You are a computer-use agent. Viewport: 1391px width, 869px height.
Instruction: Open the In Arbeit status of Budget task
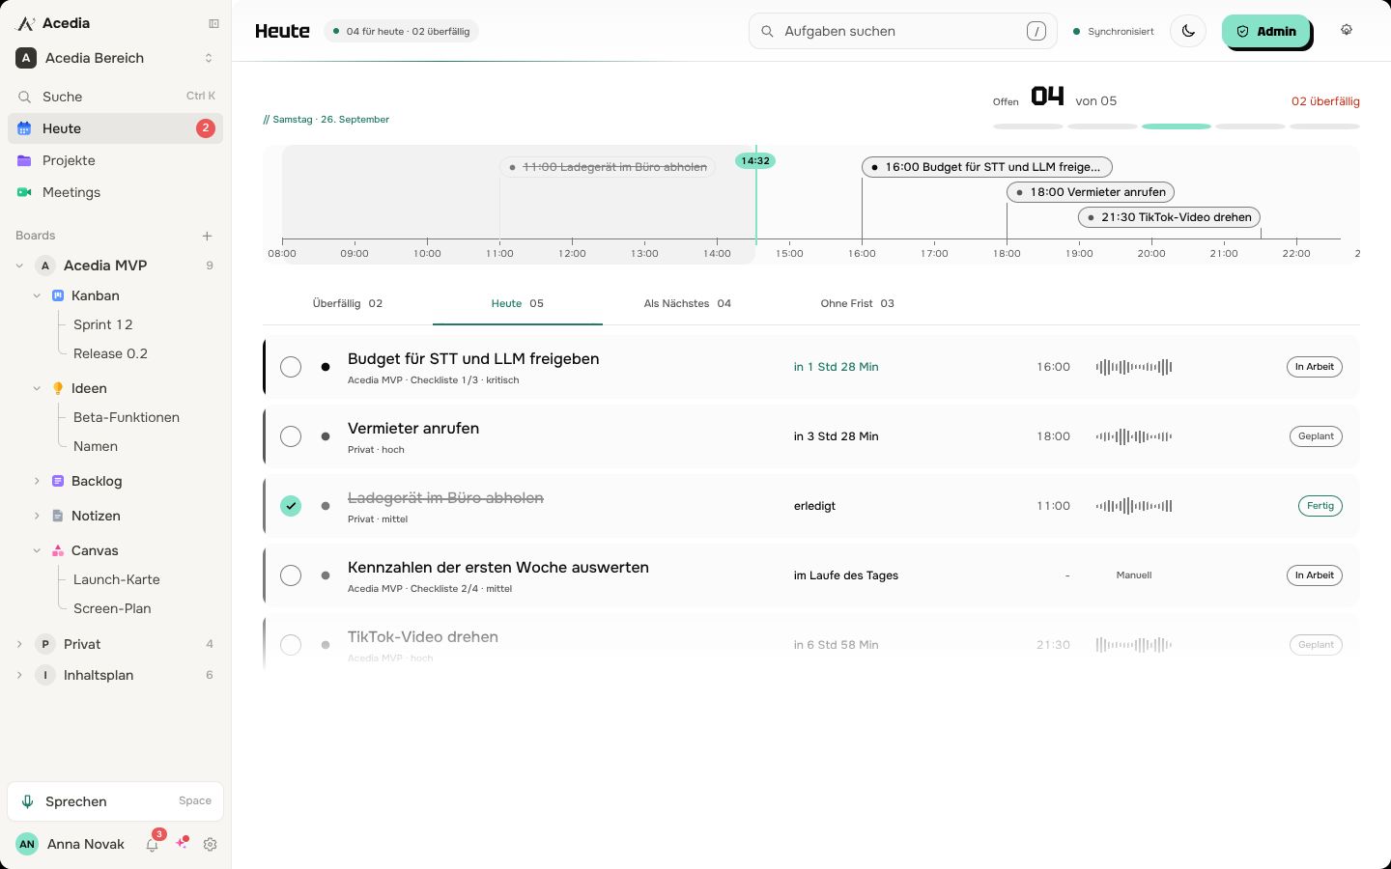coord(1315,367)
